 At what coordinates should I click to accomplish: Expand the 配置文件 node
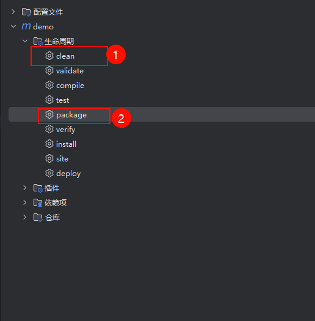click(13, 12)
